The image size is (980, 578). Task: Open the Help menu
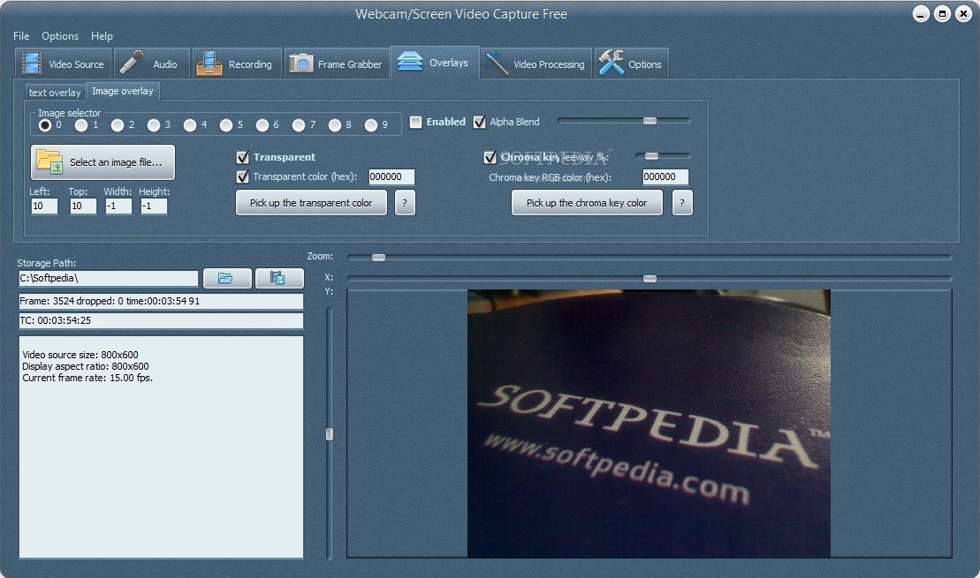point(102,36)
